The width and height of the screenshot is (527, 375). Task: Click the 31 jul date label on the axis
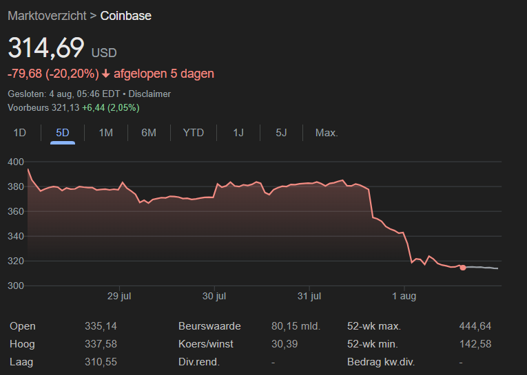(x=310, y=297)
